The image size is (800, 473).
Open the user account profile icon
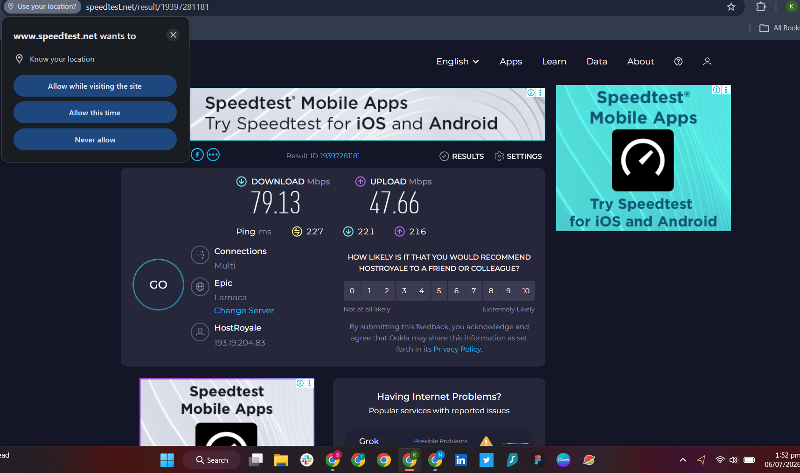click(707, 61)
